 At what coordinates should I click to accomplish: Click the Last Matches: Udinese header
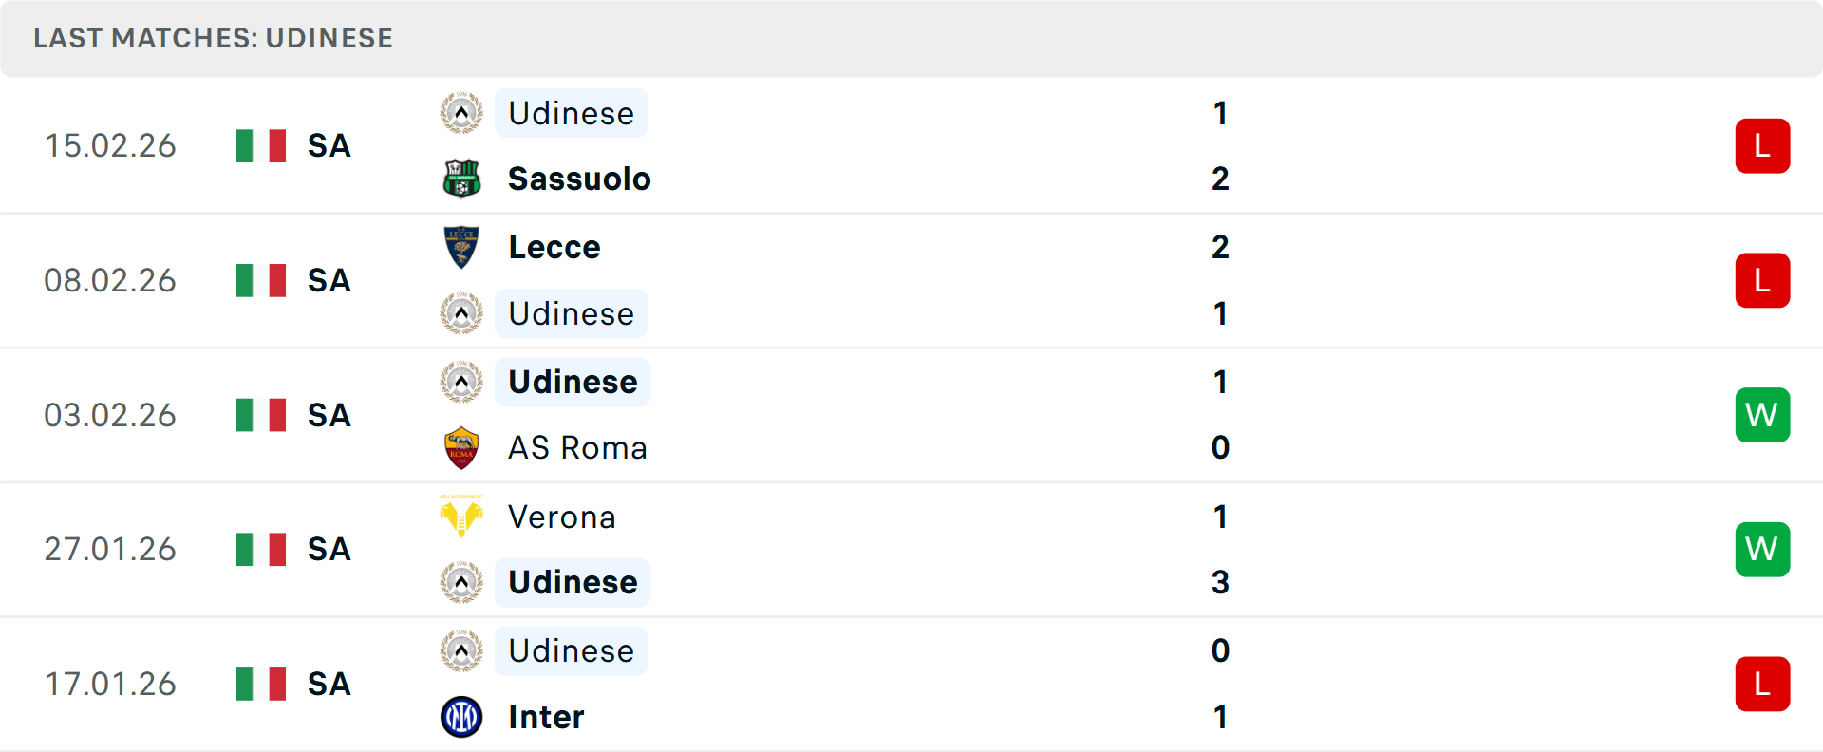(x=213, y=38)
